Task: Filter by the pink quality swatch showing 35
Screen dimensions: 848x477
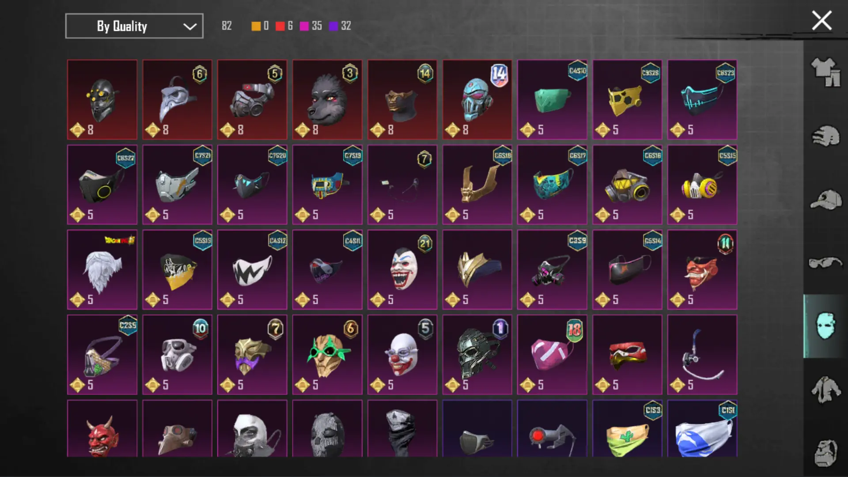Action: pyautogui.click(x=304, y=26)
